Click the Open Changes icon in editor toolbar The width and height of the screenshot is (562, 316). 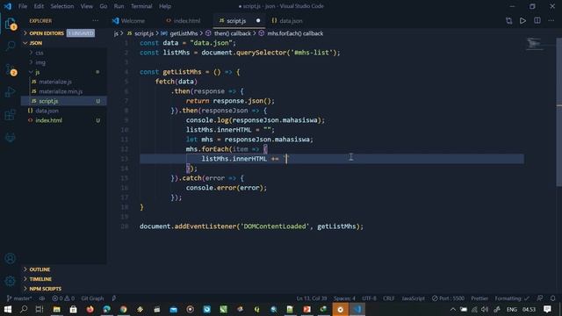[x=509, y=21]
